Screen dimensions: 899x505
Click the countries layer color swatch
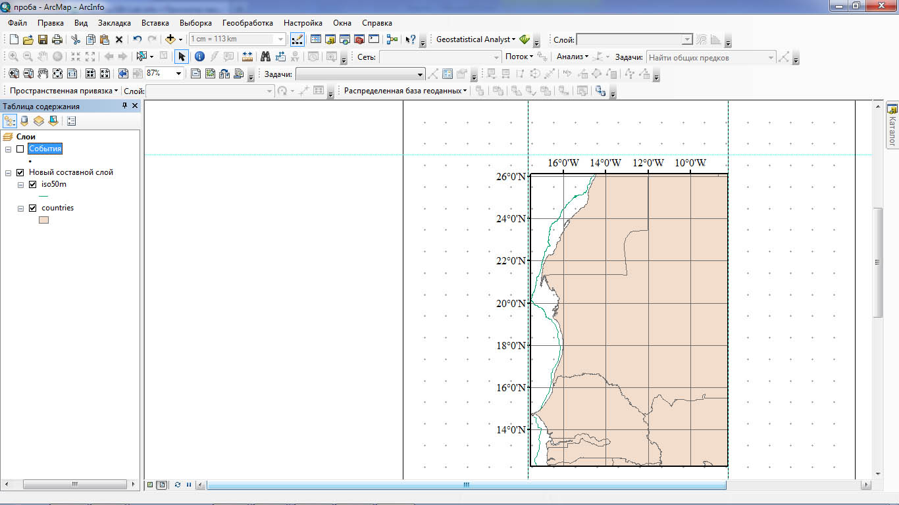(x=43, y=220)
